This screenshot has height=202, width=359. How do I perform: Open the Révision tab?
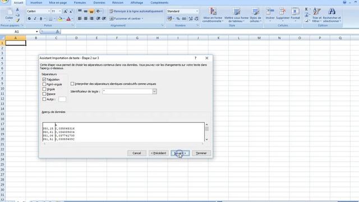point(118,3)
